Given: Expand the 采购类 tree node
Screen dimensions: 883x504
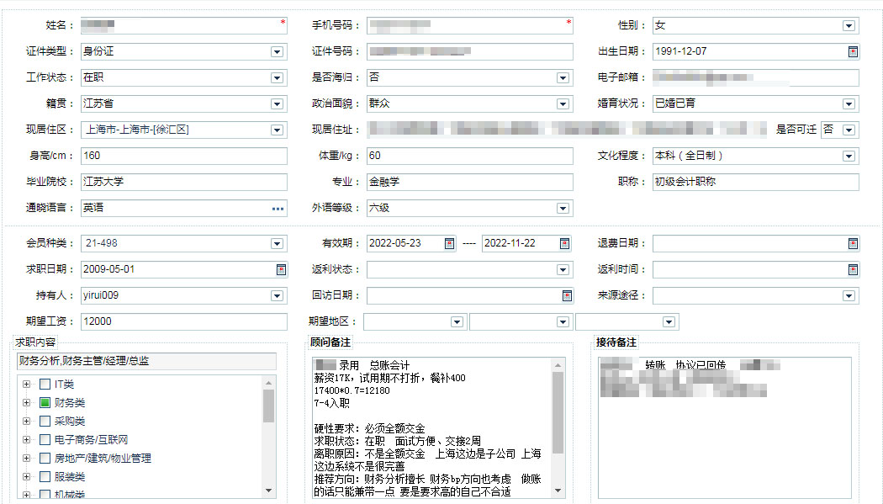Looking at the screenshot, I should click(x=26, y=422).
